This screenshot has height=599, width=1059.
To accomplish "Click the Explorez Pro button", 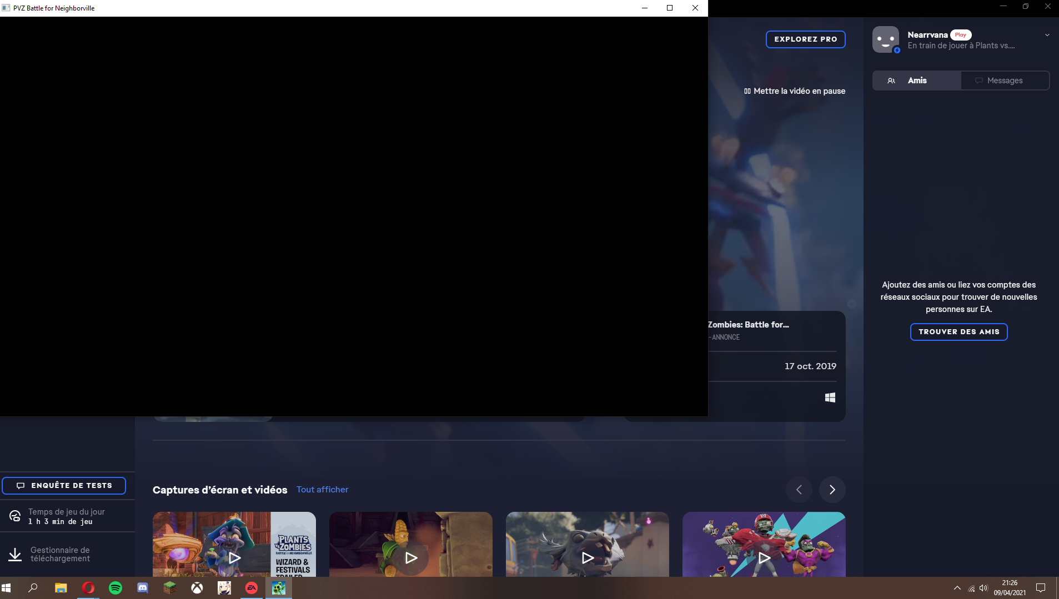I will (x=805, y=39).
